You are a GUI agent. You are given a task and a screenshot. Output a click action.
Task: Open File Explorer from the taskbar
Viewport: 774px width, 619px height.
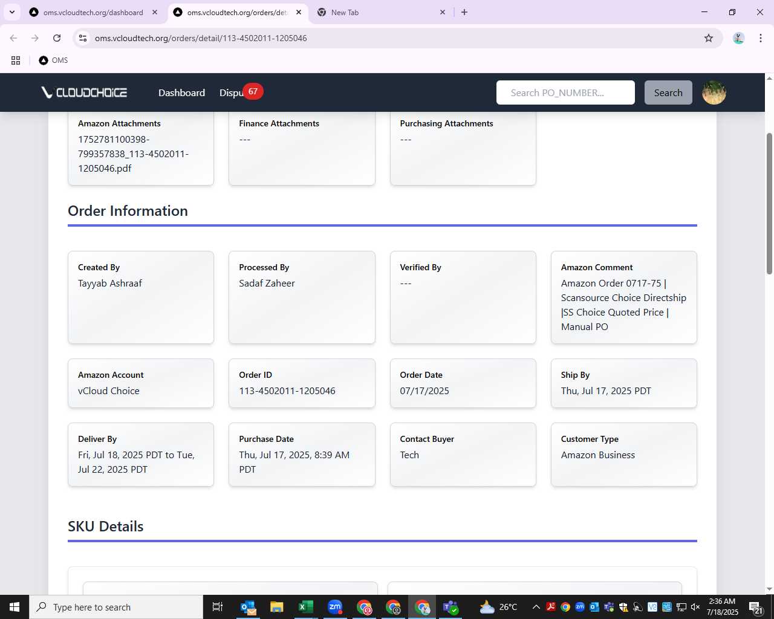point(277,607)
